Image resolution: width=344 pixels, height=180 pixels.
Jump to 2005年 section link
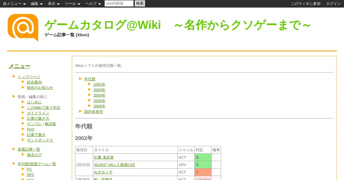pos(99,101)
